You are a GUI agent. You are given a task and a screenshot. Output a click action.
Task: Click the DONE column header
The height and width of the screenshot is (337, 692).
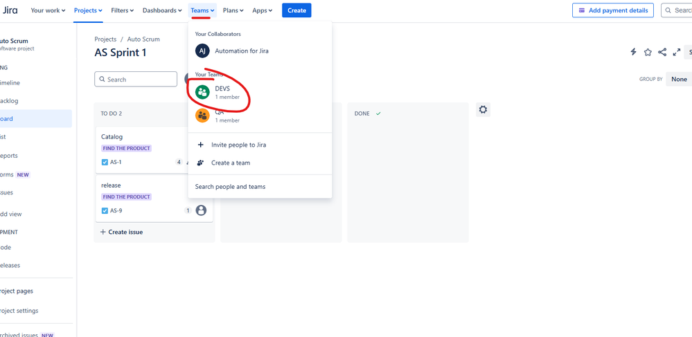click(362, 113)
